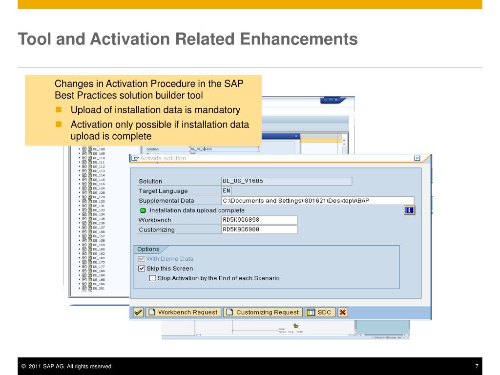Click the document icon of DE_185

90,280
